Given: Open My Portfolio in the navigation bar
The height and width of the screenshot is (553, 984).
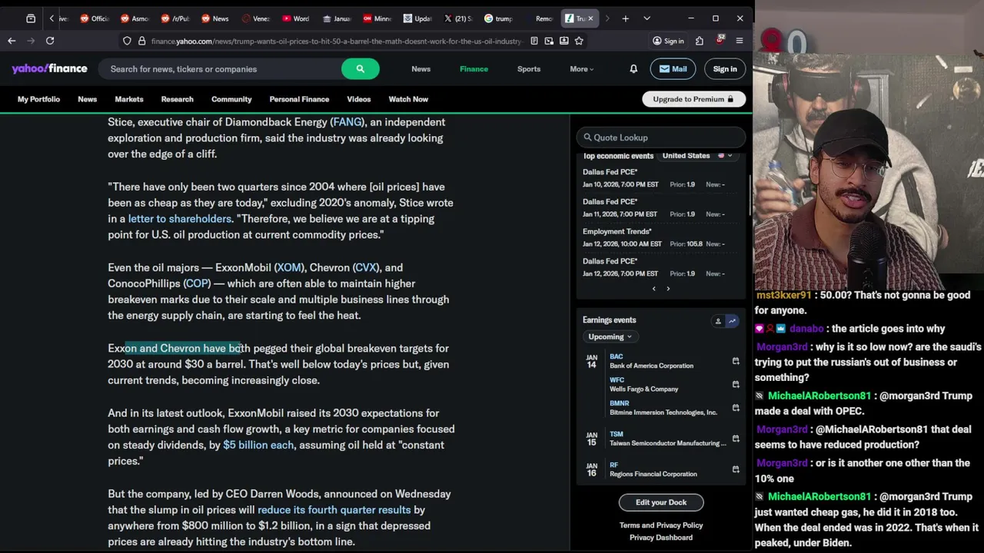Looking at the screenshot, I should [38, 99].
